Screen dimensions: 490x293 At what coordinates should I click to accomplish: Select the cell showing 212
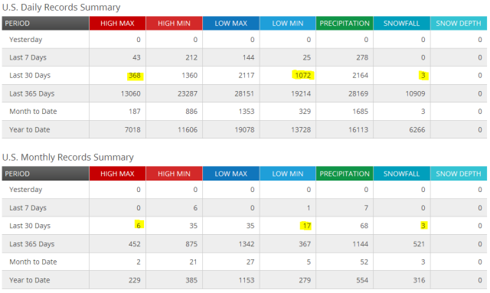pos(175,57)
